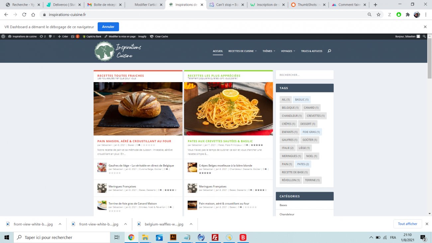Screen dimensions: 432x243
Task: Open the Imagify admin bar item
Action: 142,37
